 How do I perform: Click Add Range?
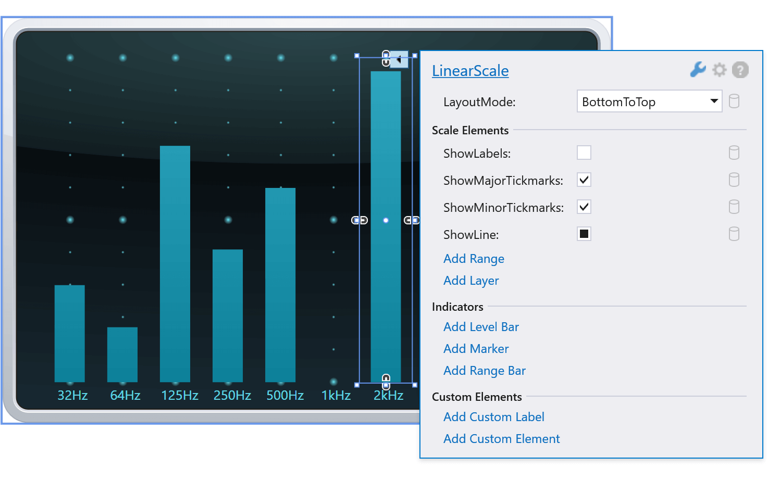[474, 259]
